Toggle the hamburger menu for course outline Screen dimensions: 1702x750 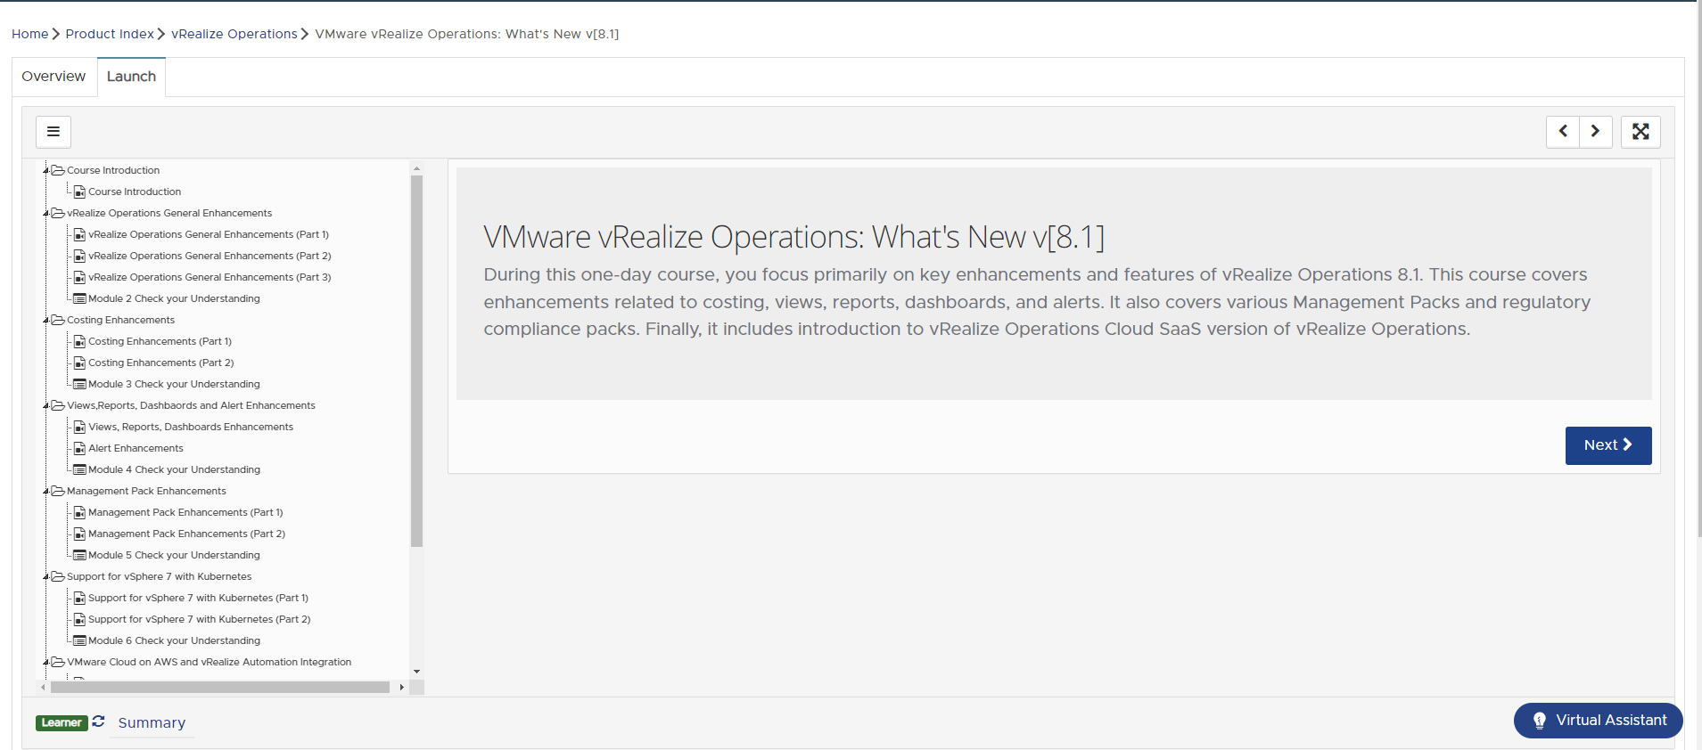pos(53,132)
